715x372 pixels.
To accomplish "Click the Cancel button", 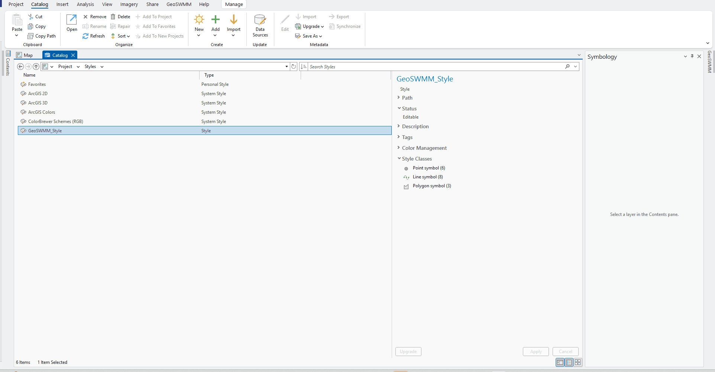I will pyautogui.click(x=565, y=351).
